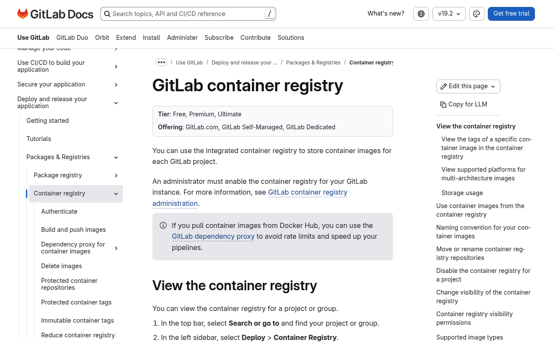Screen dimensions: 554x346
Task: Open the GitLab Duo tab
Action: 72,38
